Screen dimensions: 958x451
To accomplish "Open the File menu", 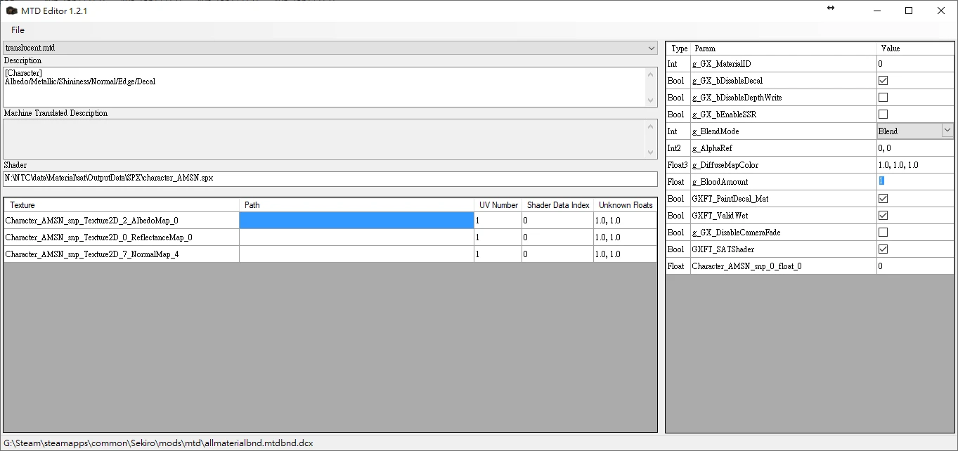I will click(18, 30).
